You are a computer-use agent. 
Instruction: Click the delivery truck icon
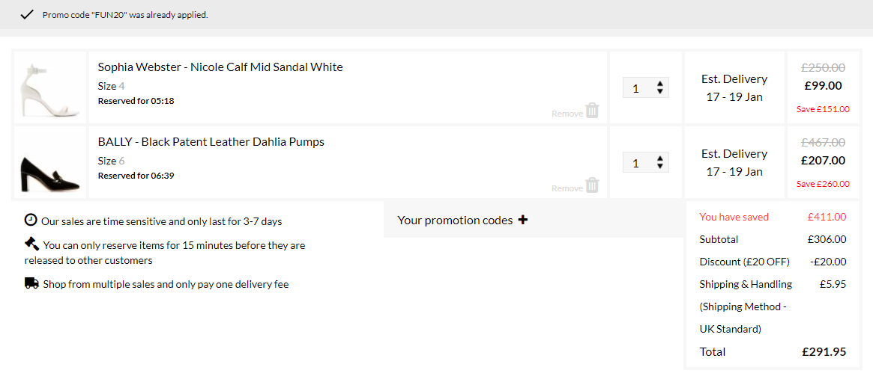(x=31, y=283)
